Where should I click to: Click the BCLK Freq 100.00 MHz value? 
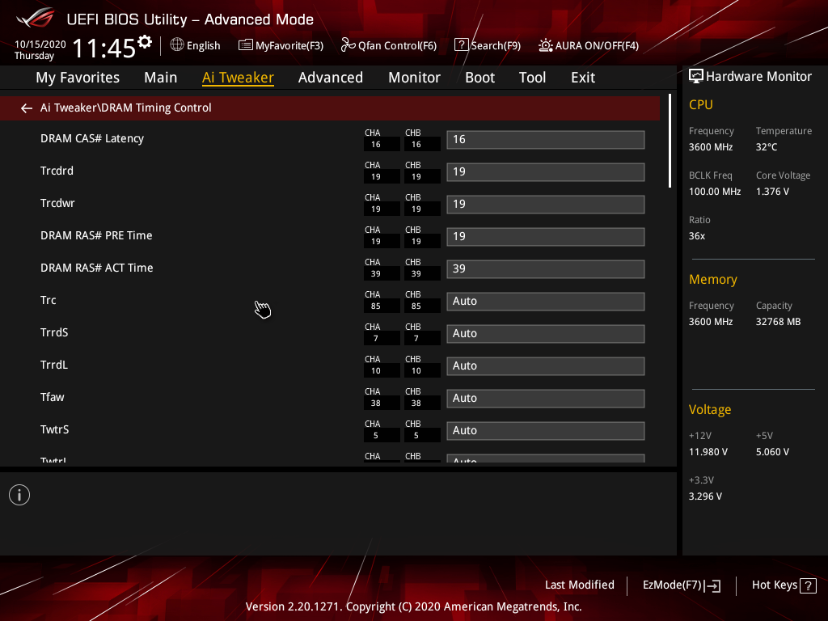click(715, 192)
